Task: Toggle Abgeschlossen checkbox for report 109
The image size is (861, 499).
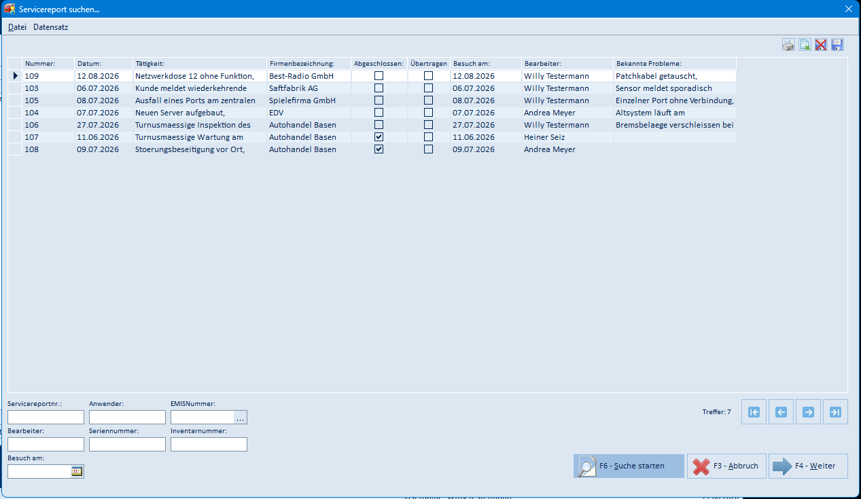Action: (x=379, y=76)
